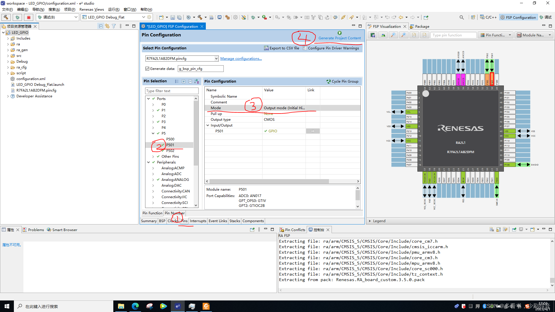The height and width of the screenshot is (312, 555).
Task: Switch to the Pin Function tab
Action: tap(152, 213)
